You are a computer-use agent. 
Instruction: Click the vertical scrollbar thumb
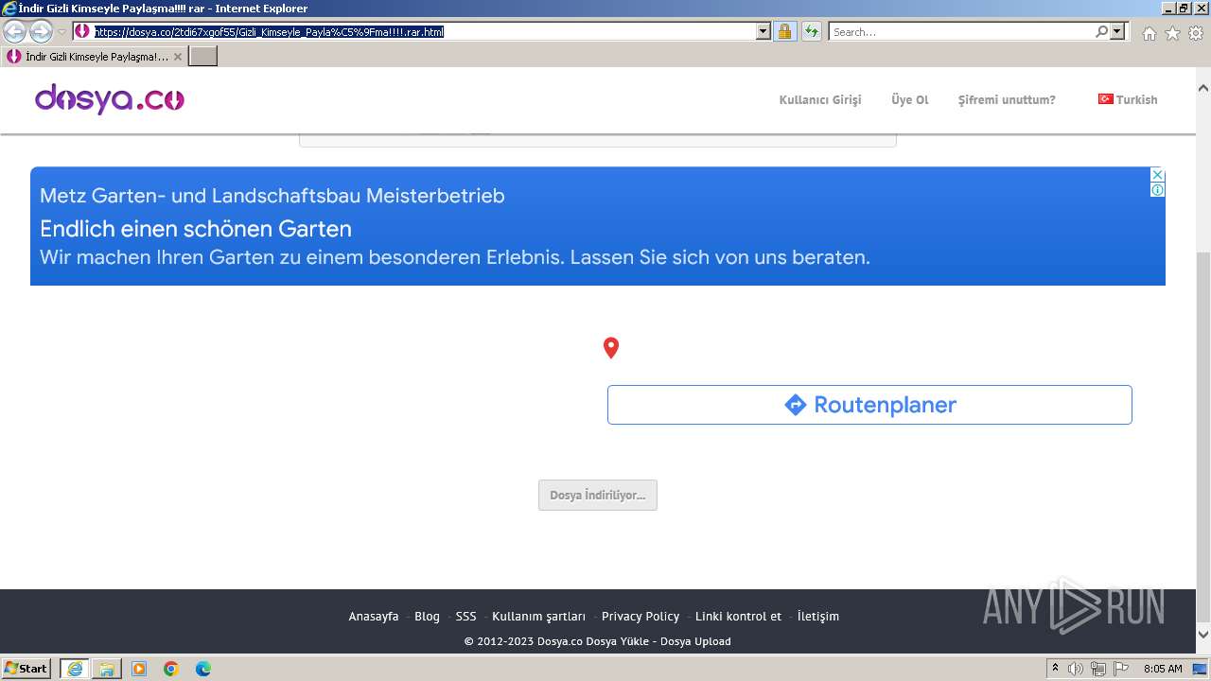(x=1203, y=435)
